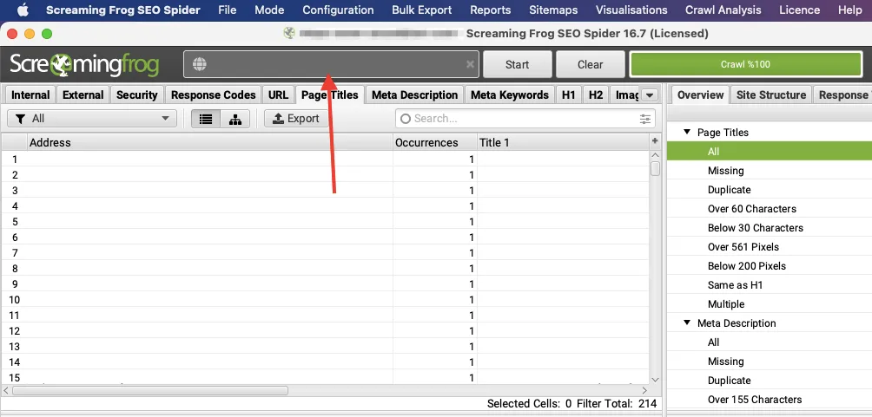This screenshot has height=417, width=872.
Task: Collapse the Meta Description tree section
Action: click(686, 323)
